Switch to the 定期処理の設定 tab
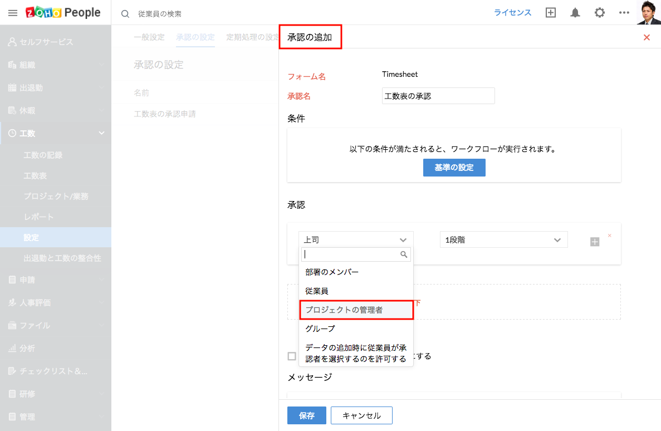This screenshot has height=431, width=661. coord(252,37)
